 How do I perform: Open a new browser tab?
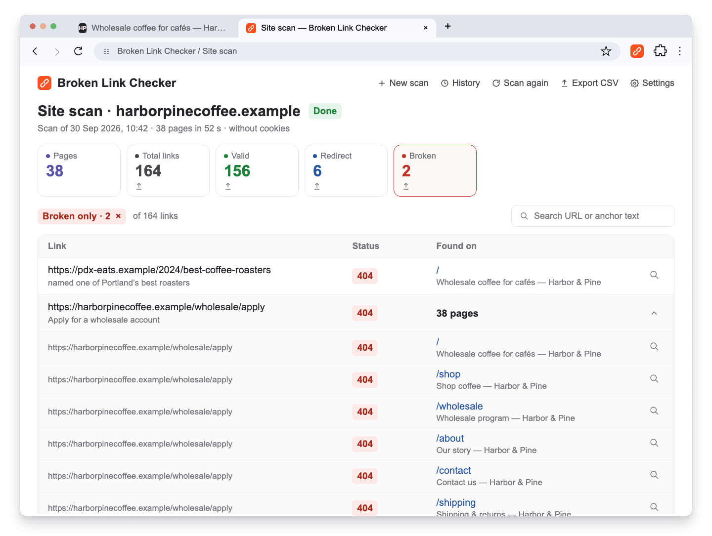tap(447, 26)
